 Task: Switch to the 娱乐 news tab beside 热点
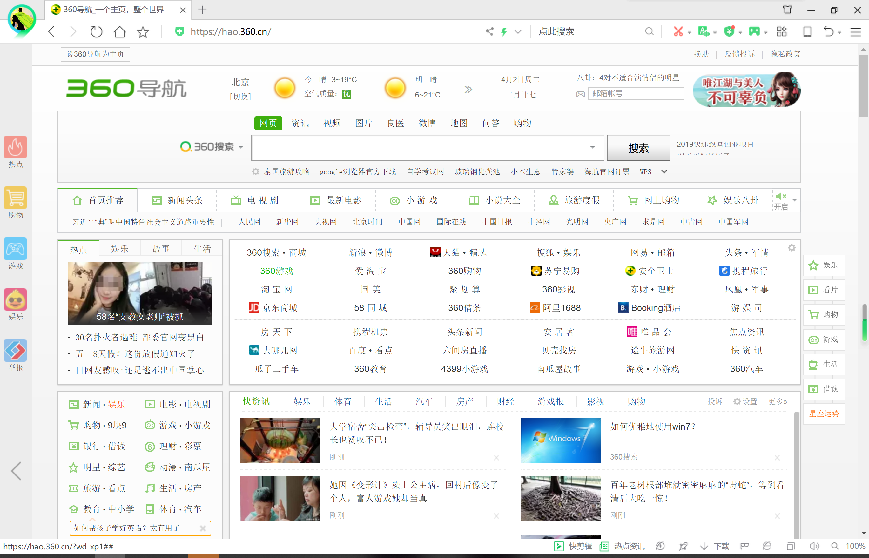click(120, 249)
